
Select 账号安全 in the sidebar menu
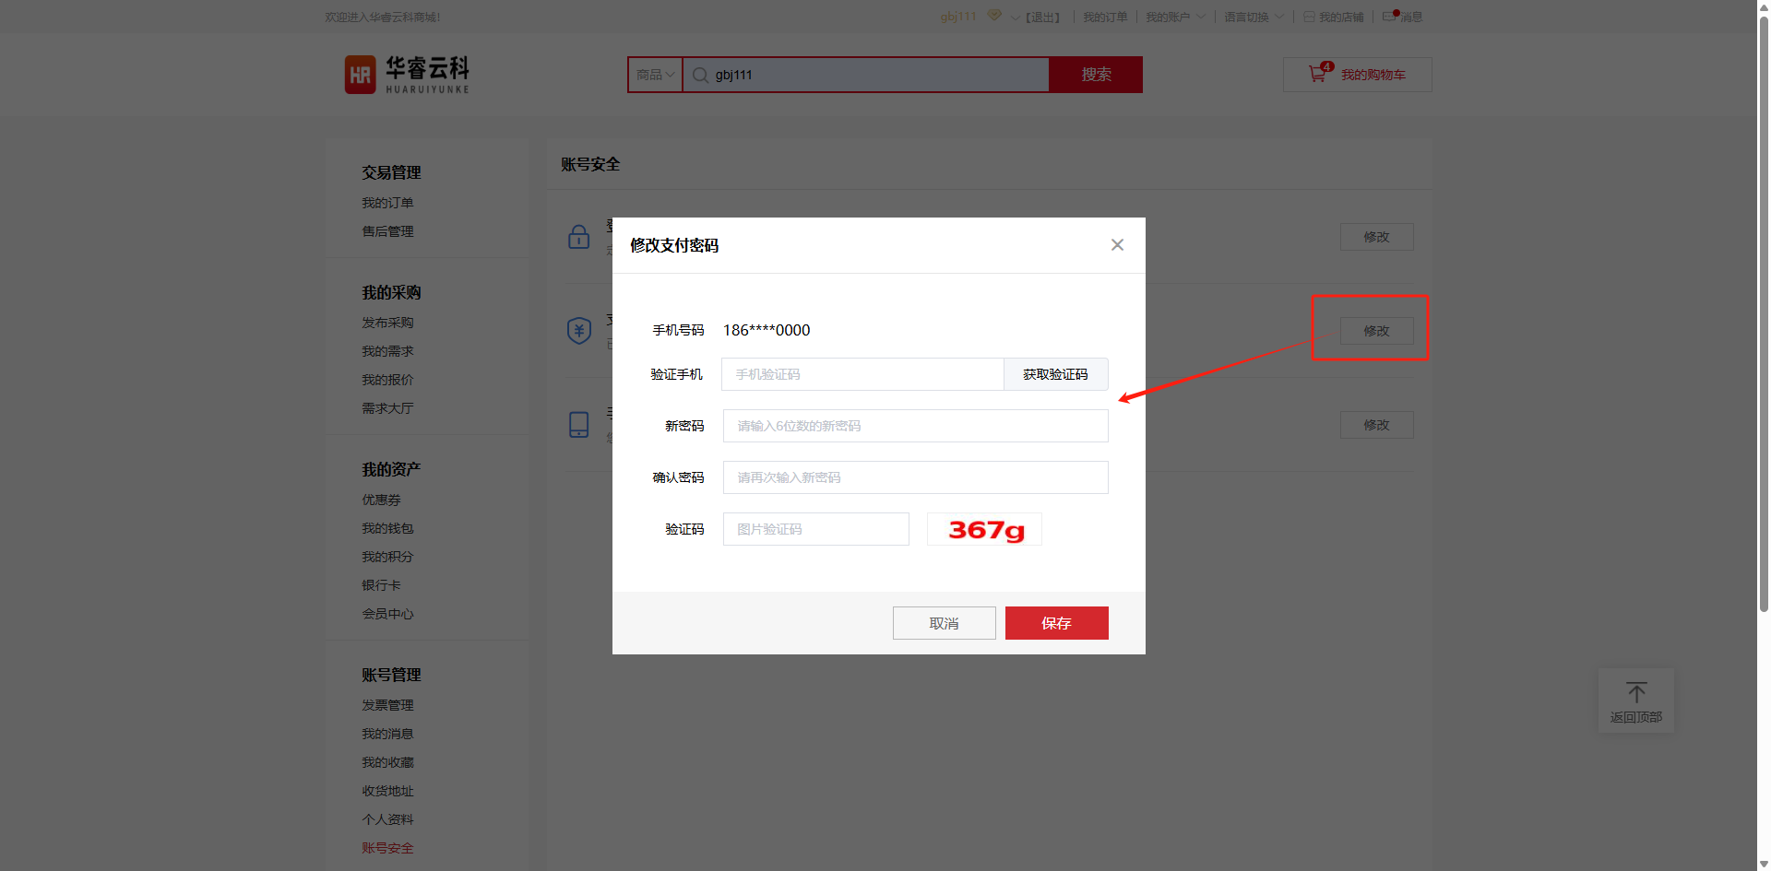click(387, 848)
